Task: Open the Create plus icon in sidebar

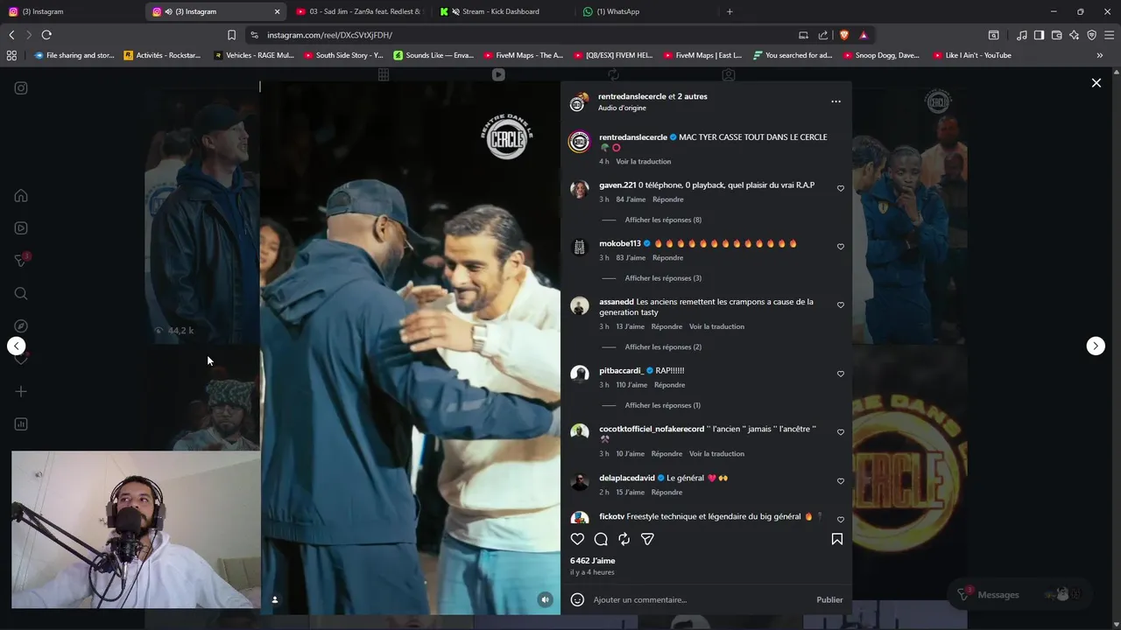Action: (x=21, y=391)
